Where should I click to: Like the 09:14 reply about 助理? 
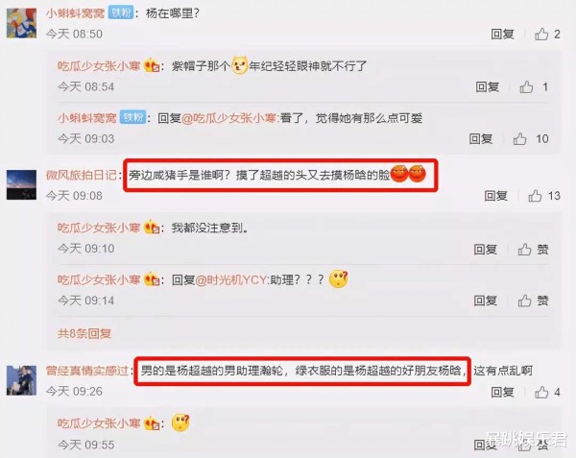pos(524,301)
